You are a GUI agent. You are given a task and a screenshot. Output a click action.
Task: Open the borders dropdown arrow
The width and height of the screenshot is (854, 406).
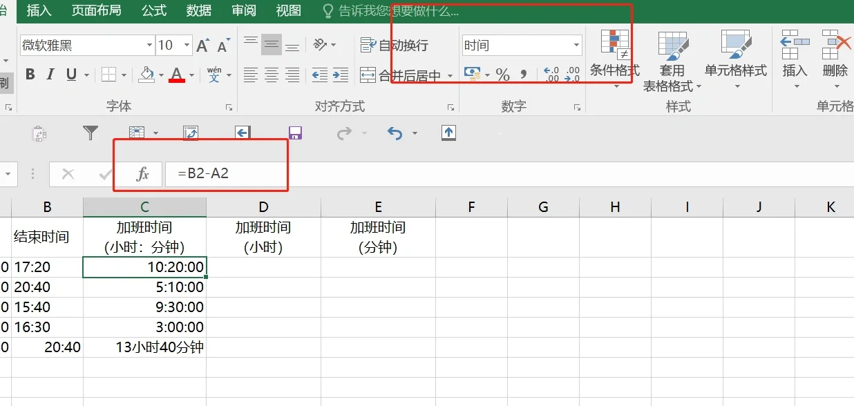pyautogui.click(x=124, y=75)
